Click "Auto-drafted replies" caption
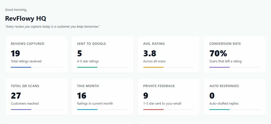 224,104
